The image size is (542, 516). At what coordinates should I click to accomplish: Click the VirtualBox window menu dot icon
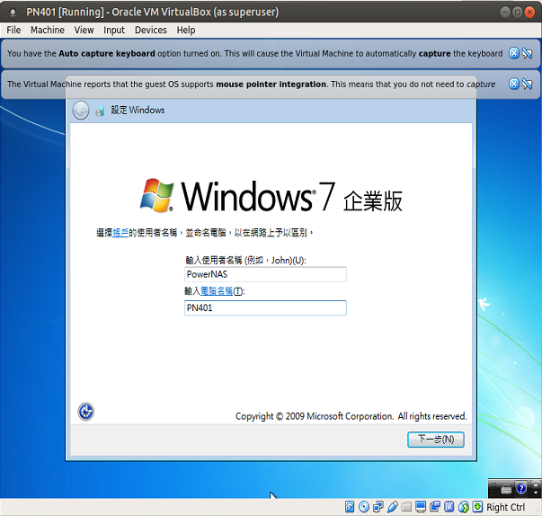click(13, 12)
